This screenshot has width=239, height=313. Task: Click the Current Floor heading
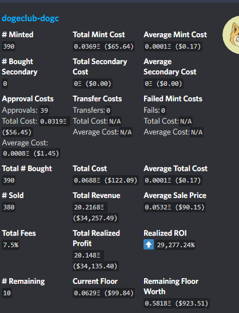[95, 282]
